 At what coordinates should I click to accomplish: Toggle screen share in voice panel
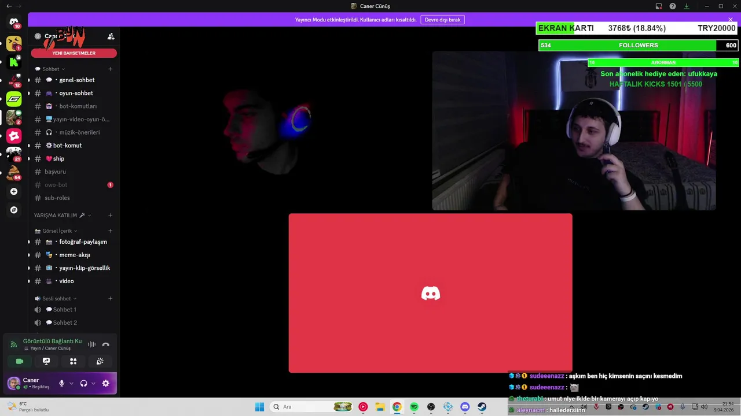click(46, 361)
